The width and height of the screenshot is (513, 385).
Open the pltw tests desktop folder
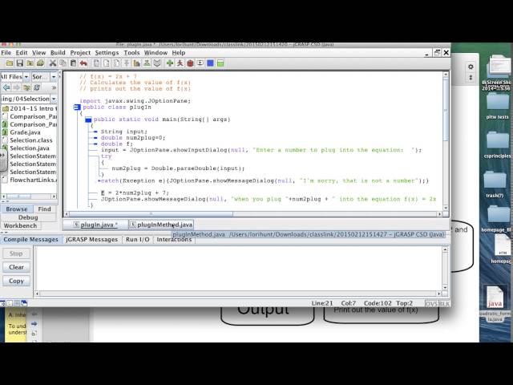[497, 103]
